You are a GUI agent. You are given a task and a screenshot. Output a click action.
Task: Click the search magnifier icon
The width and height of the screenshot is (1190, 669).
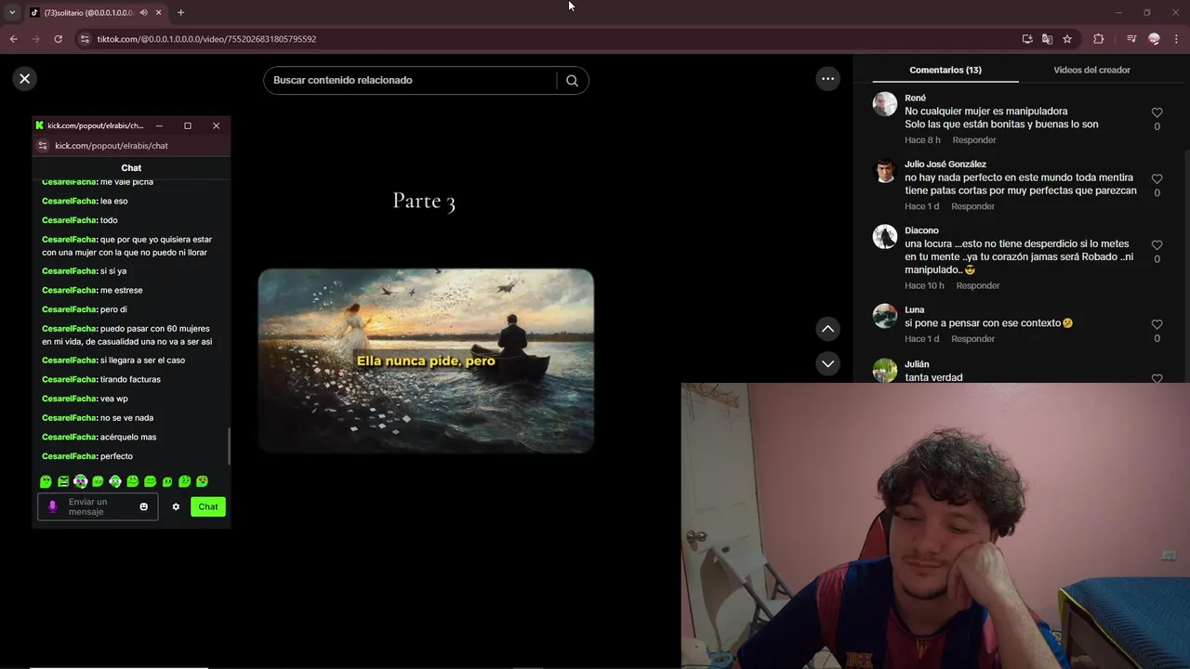(572, 80)
